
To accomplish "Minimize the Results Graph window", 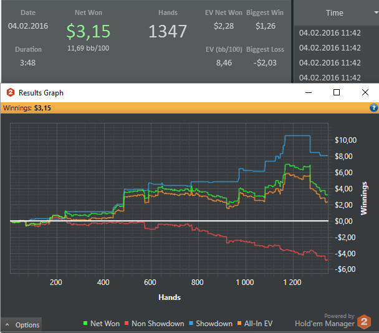I will coord(309,92).
